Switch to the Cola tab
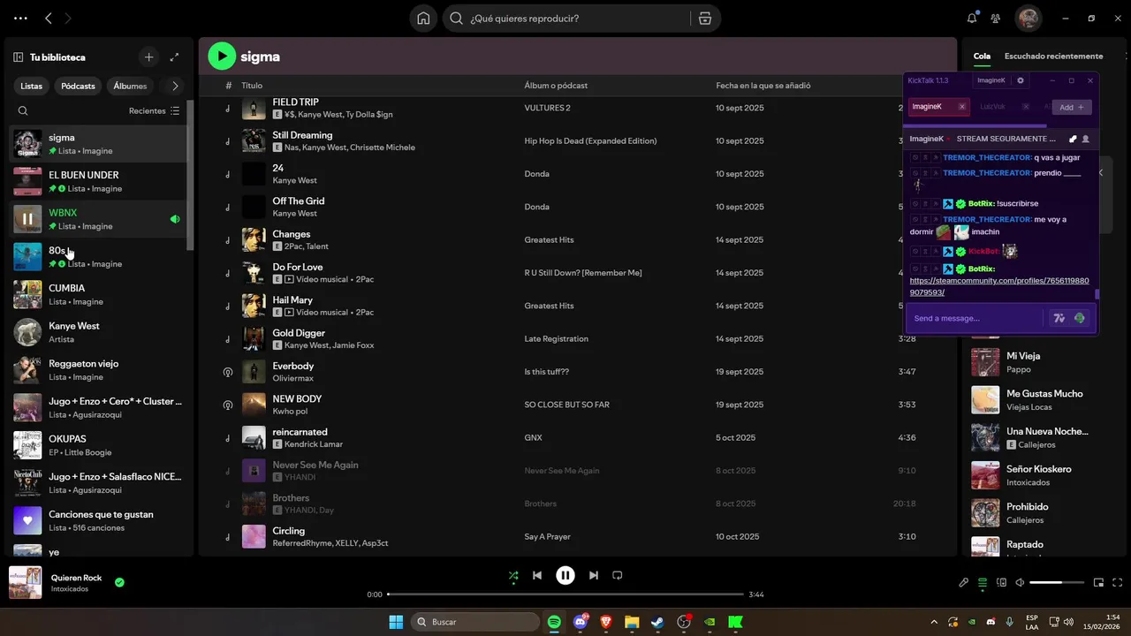 point(982,57)
